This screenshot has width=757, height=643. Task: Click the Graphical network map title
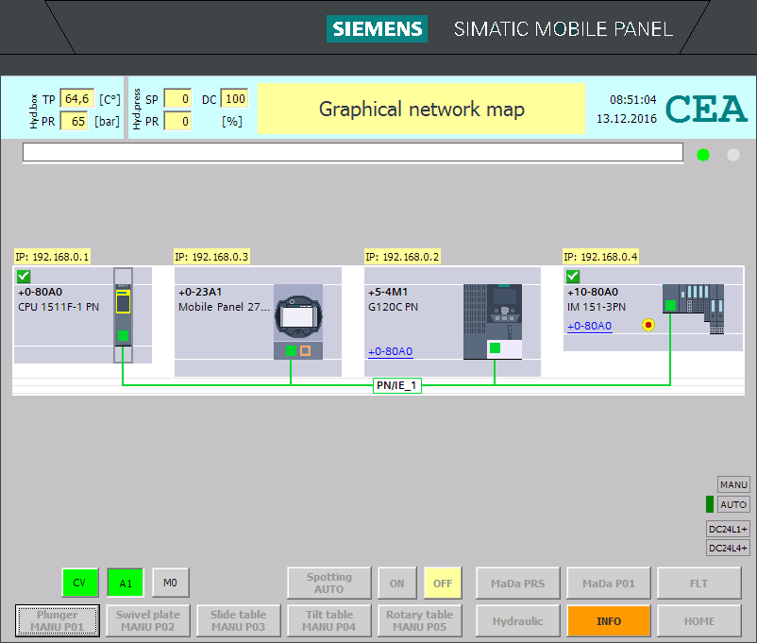[422, 110]
